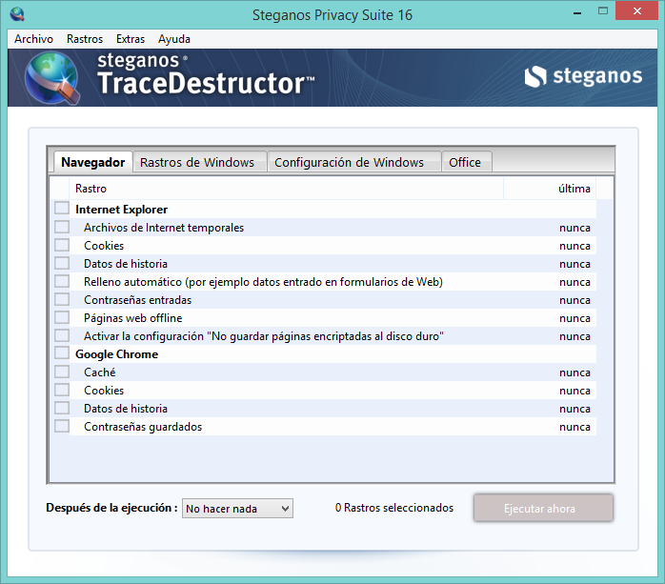Click the Rastro column header
Screen dimensions: 665x584
(287, 189)
